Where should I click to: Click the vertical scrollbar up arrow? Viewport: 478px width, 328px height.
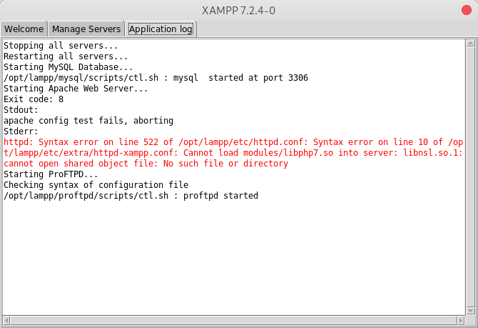(x=470, y=44)
